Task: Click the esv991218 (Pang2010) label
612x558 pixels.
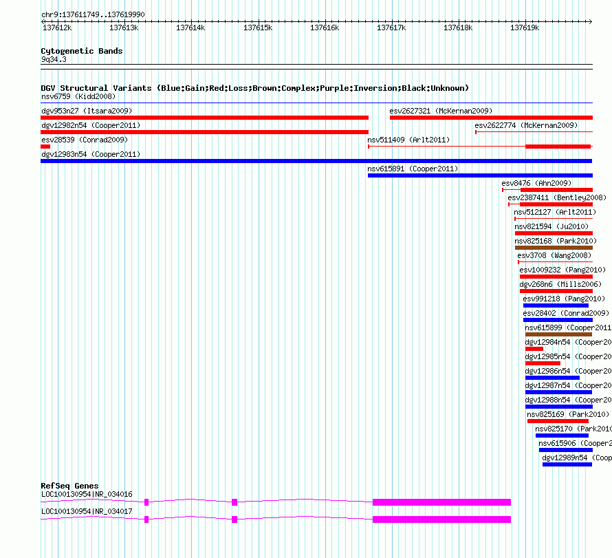Action: (564, 299)
